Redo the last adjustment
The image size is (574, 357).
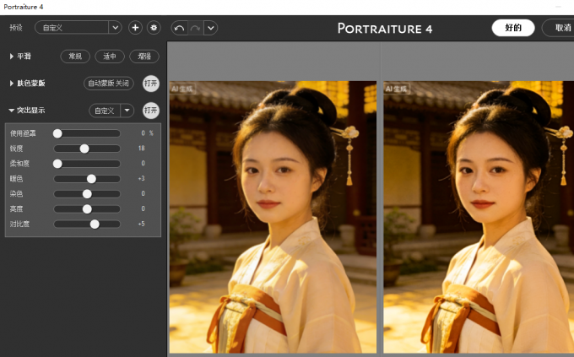196,28
